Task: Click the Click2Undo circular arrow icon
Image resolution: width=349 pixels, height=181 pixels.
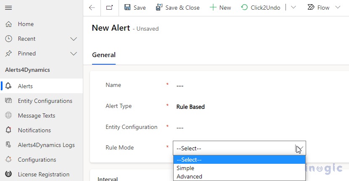Action: pos(244,7)
